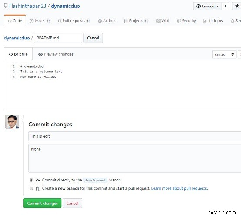Open the Spaces indent mode dropdown
This screenshot has width=241, height=217.
point(224,54)
